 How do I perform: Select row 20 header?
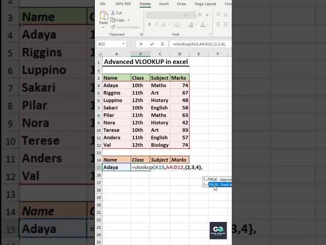(x=98, y=205)
